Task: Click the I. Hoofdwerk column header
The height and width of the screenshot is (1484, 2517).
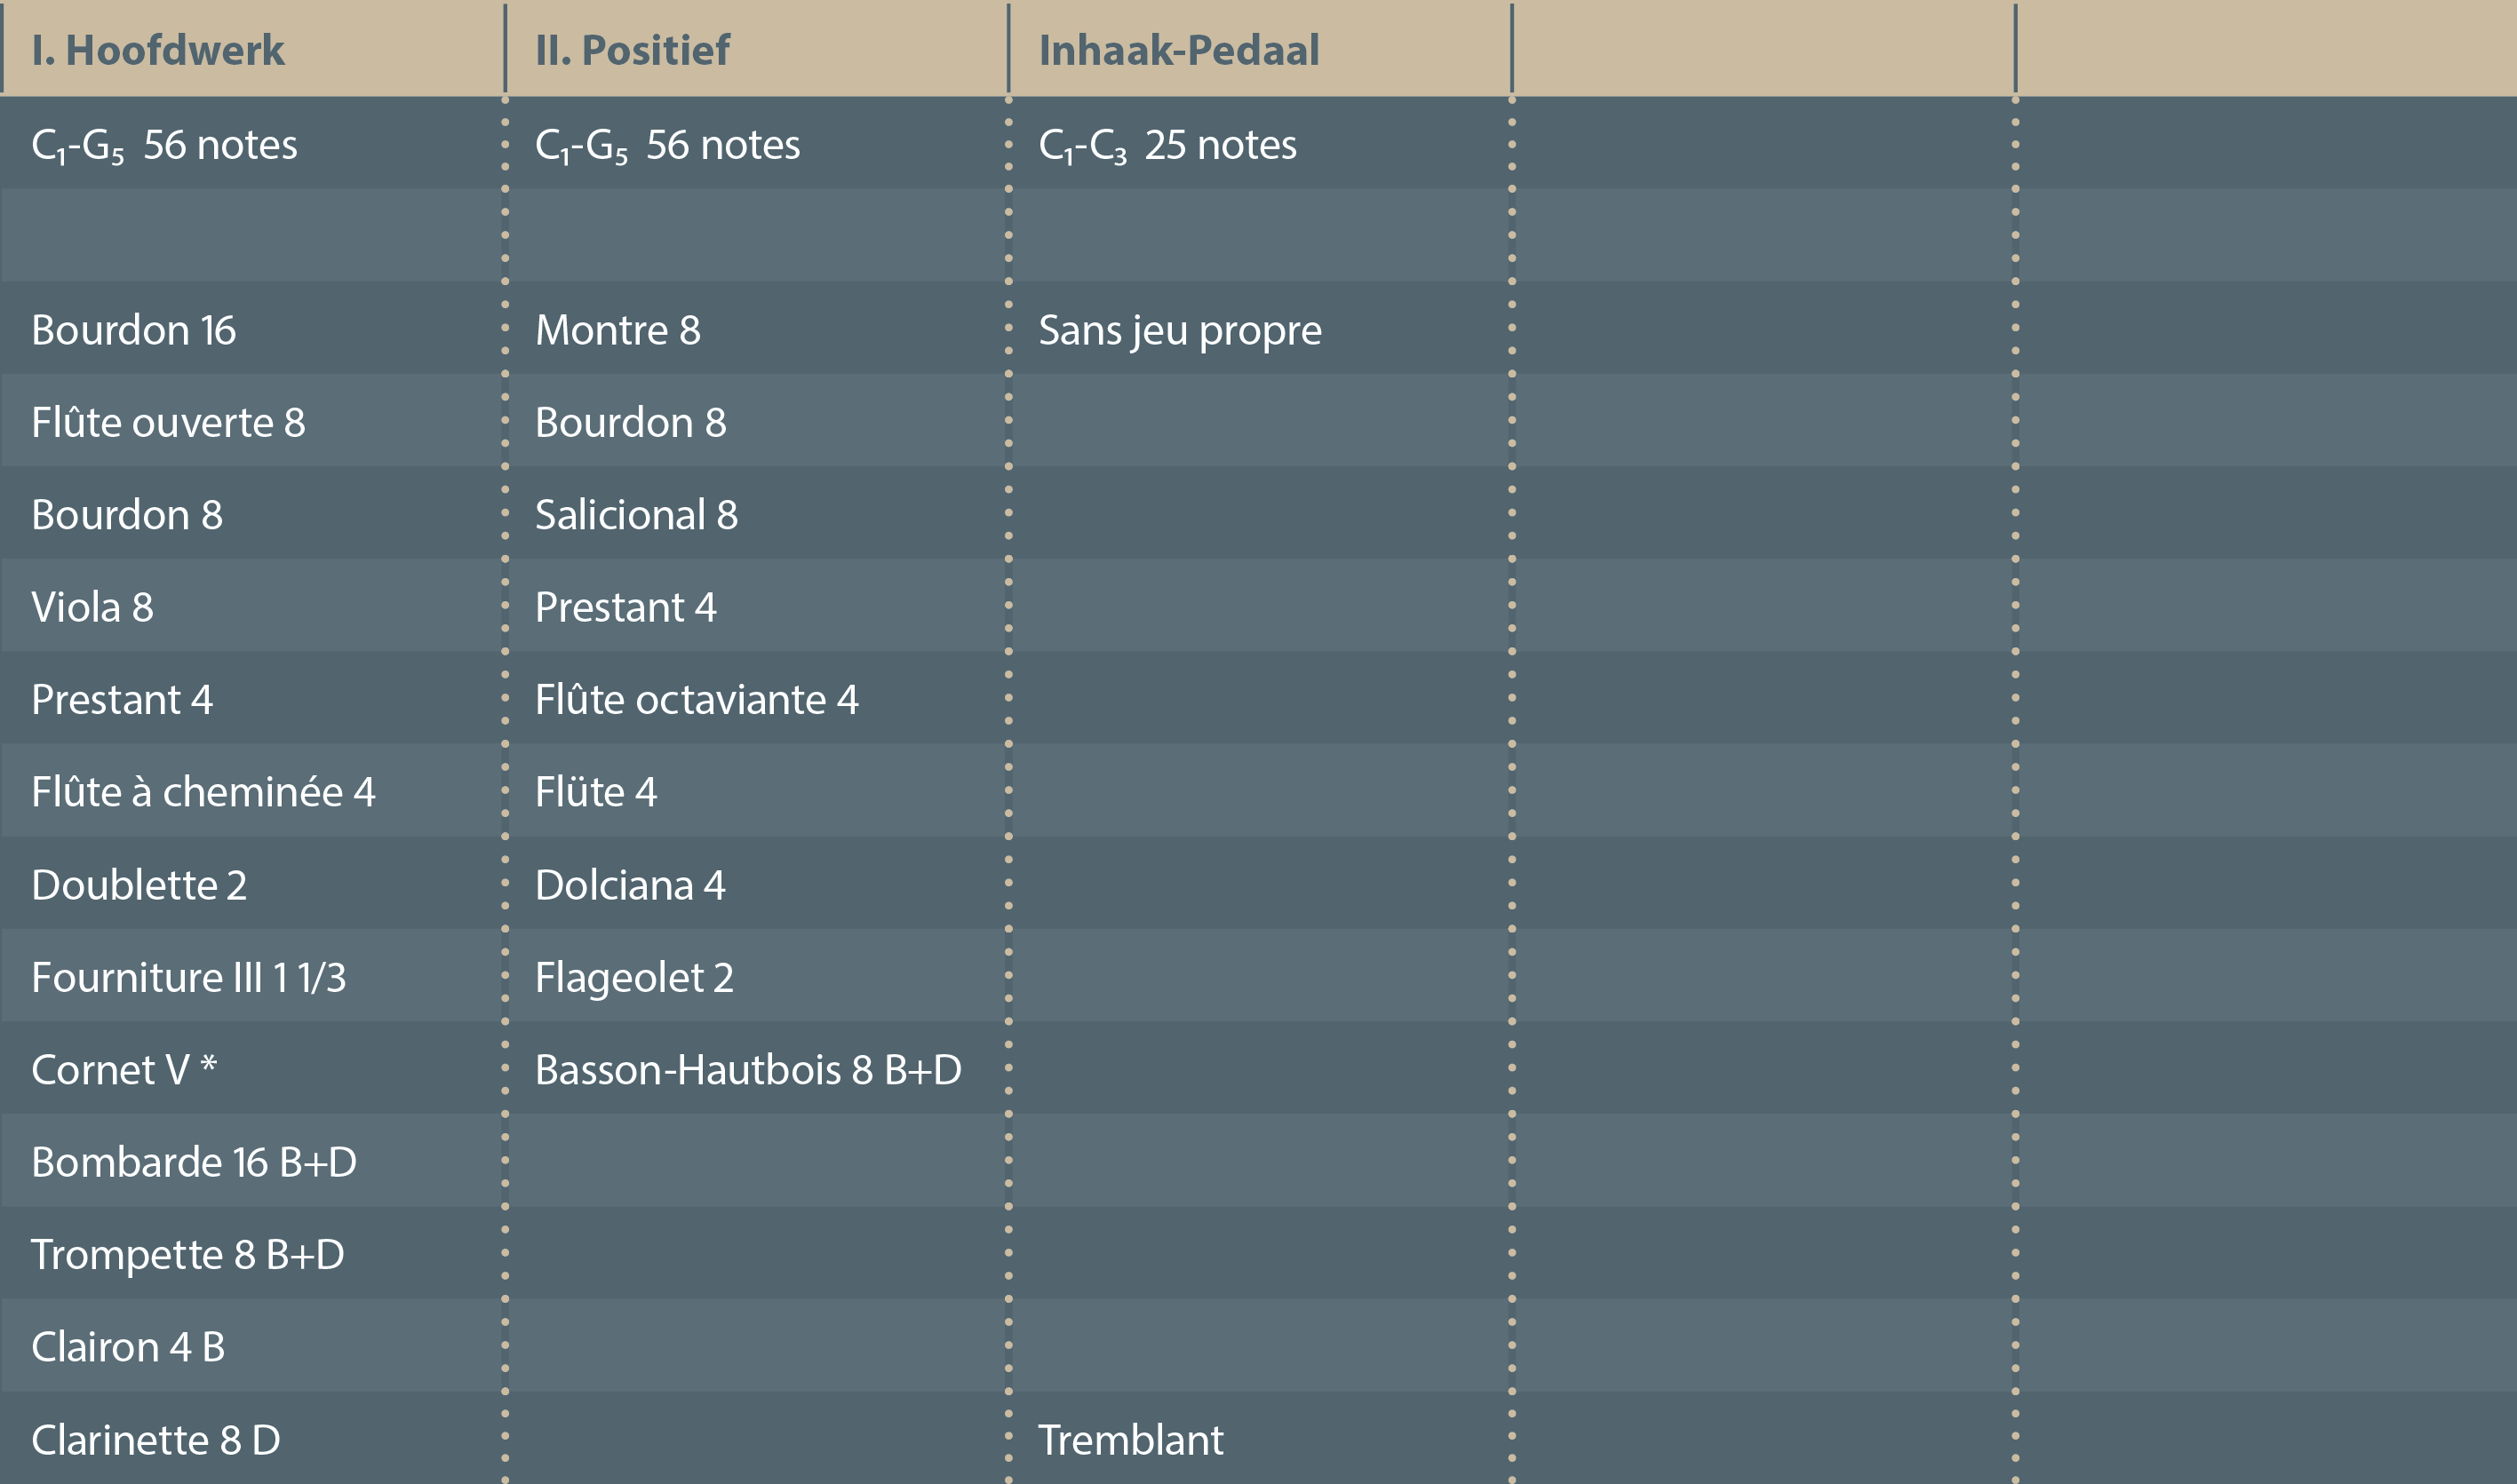Action: (158, 50)
